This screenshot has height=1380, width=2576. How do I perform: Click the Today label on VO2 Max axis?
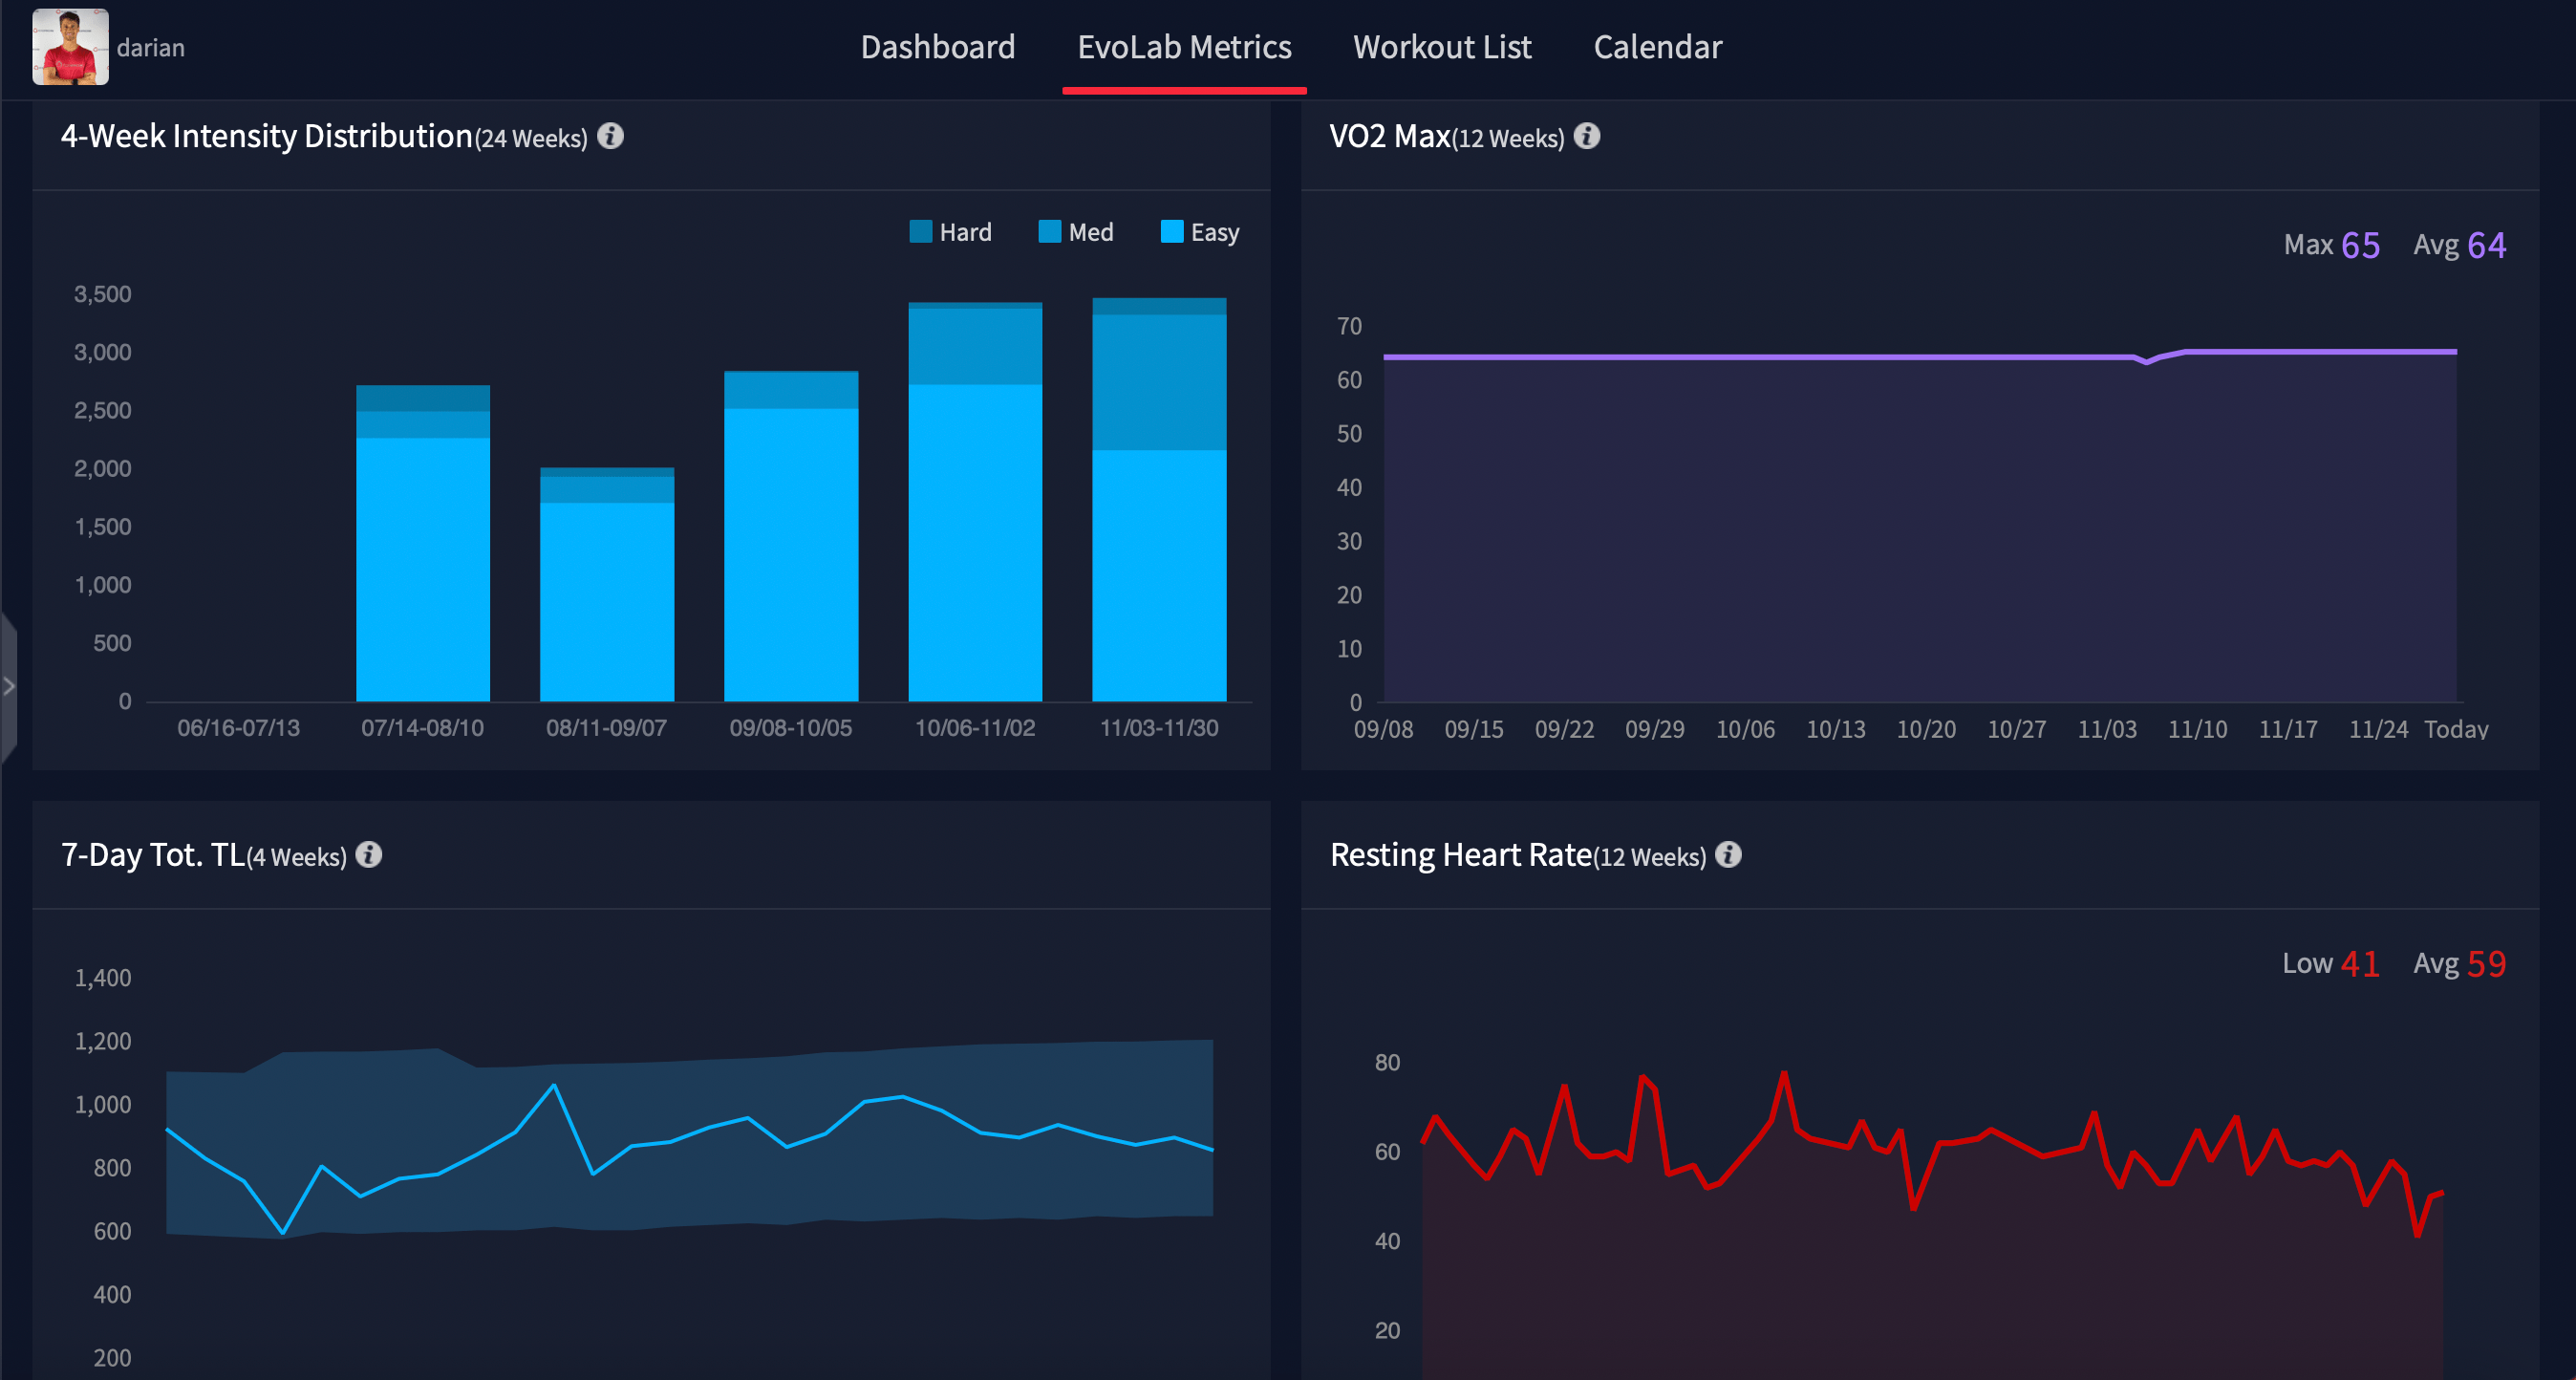[x=2458, y=729]
